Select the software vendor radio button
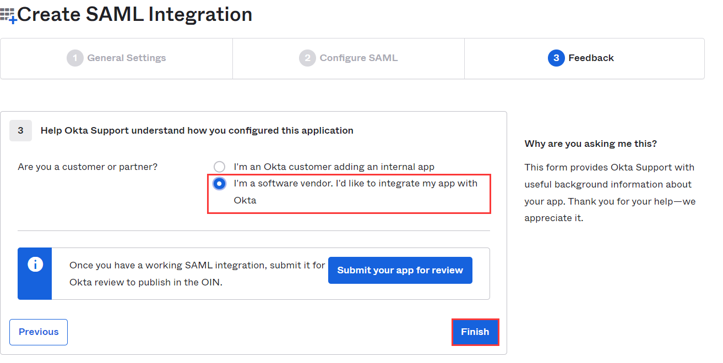This screenshot has width=723, height=363. 220,184
